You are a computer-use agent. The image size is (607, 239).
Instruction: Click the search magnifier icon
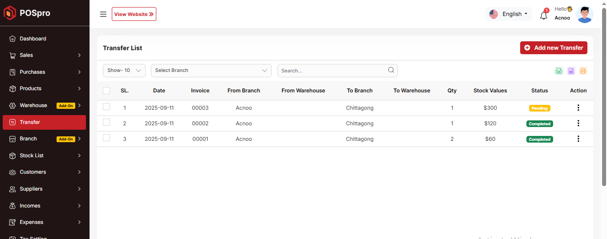point(391,70)
